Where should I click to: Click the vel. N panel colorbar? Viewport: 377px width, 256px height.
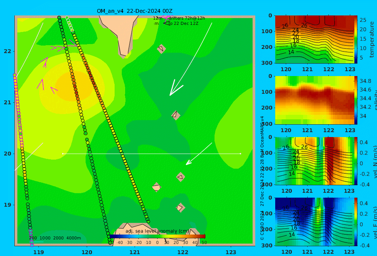356,161
